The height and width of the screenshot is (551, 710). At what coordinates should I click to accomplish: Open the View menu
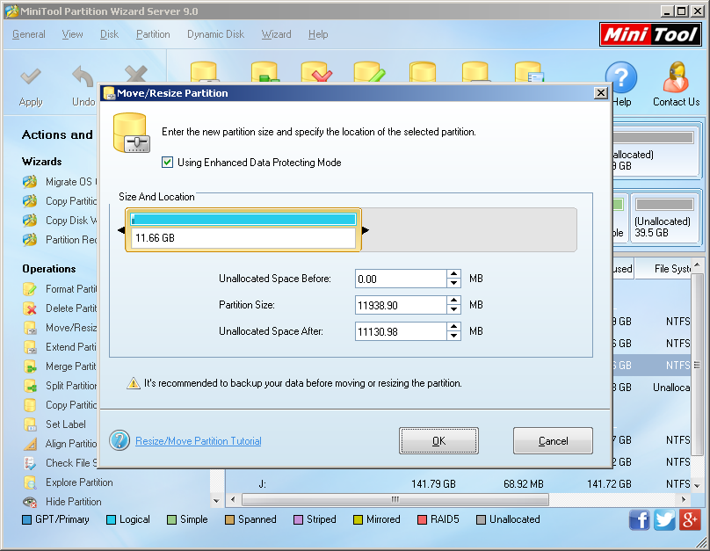click(72, 34)
